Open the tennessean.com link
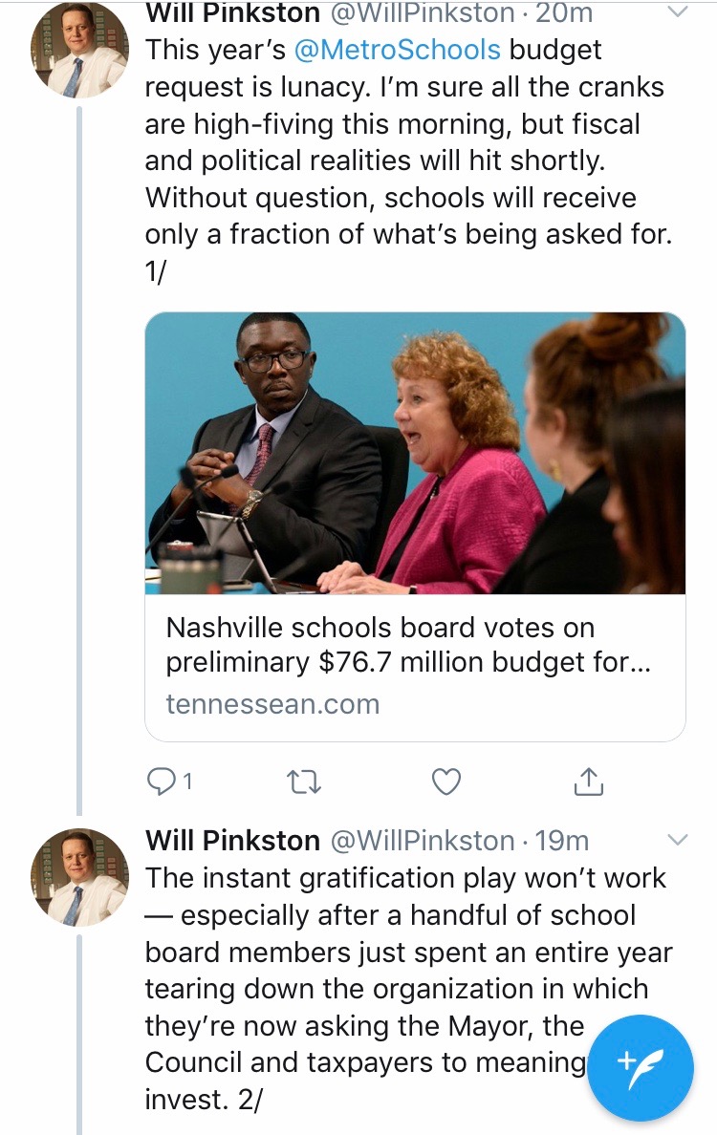 (272, 704)
